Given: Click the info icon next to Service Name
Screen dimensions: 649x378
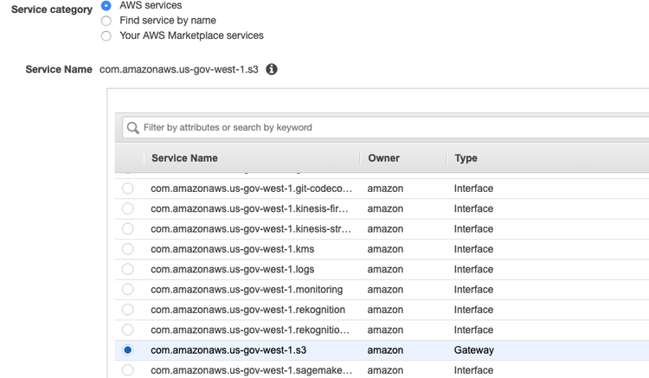Looking at the screenshot, I should (272, 69).
